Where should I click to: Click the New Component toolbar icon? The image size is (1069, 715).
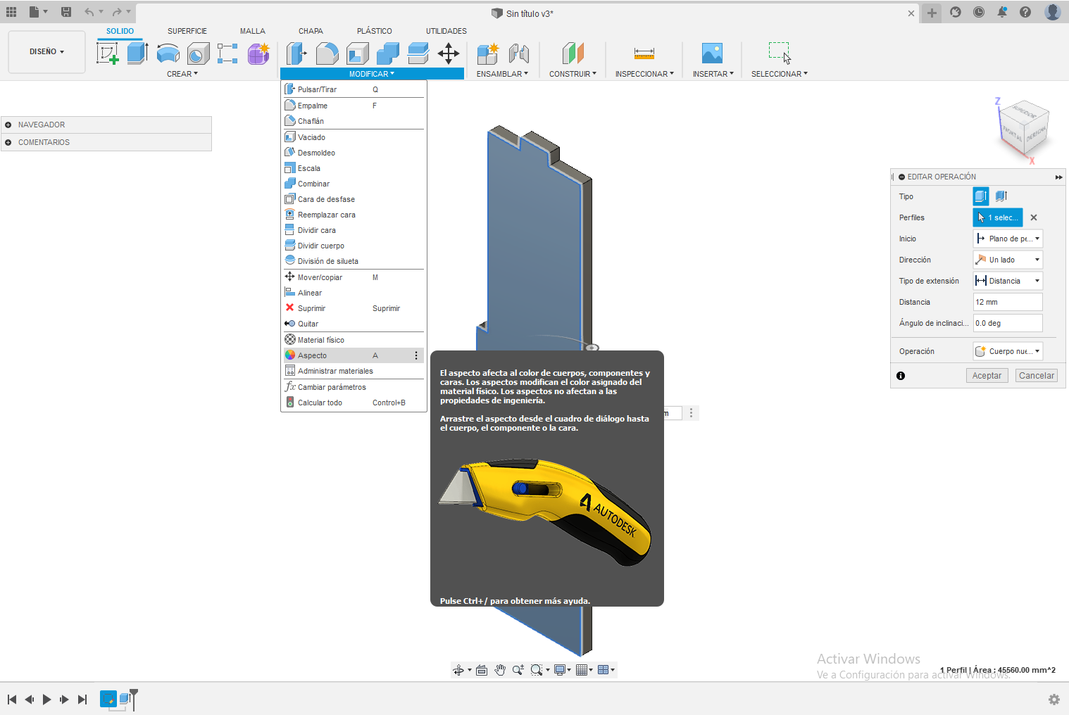point(487,53)
